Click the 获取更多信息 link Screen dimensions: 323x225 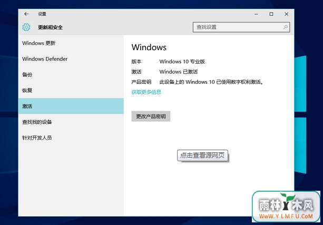click(146, 92)
